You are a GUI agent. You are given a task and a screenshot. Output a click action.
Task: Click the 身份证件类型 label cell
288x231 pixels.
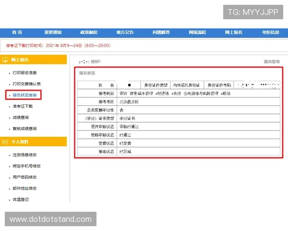point(156,85)
